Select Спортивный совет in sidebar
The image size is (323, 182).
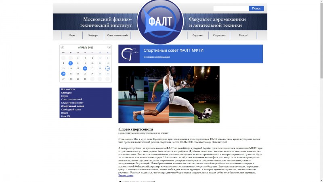click(x=73, y=106)
